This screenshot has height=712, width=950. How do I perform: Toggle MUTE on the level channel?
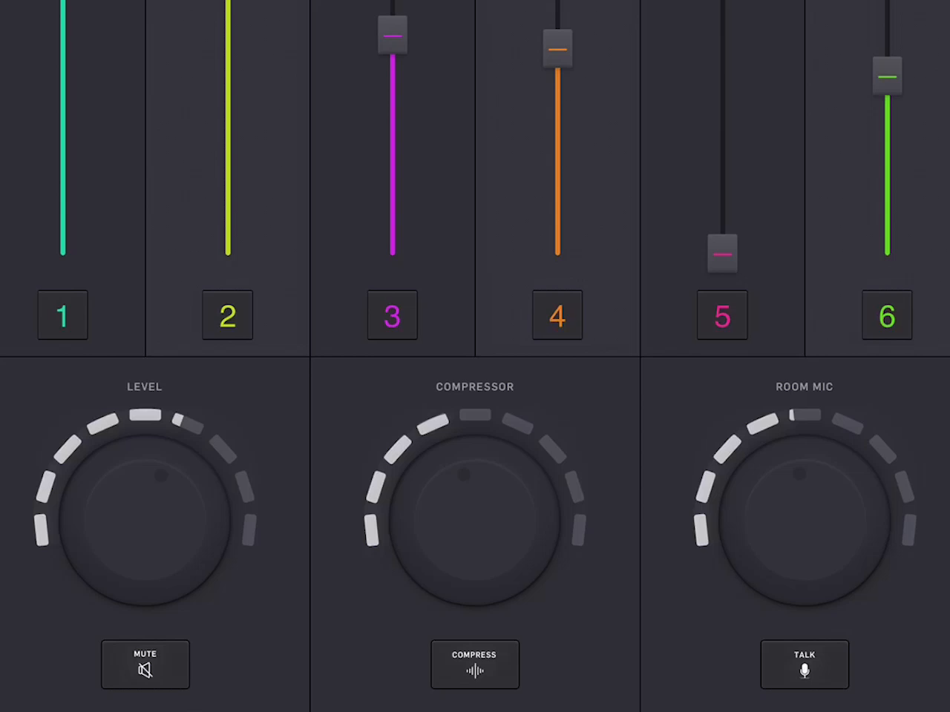click(x=145, y=664)
